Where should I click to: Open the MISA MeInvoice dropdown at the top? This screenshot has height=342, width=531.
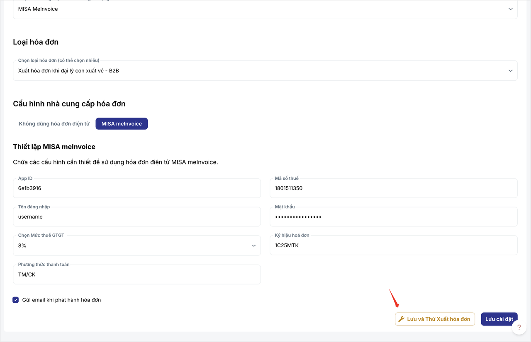tap(265, 9)
